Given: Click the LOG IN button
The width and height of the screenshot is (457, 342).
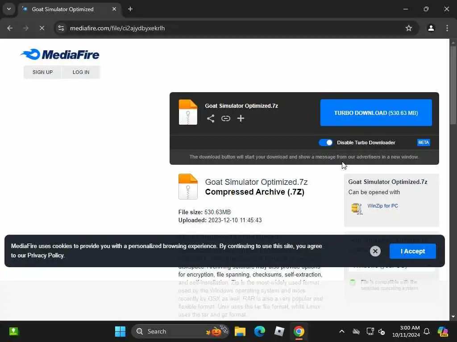Looking at the screenshot, I should pyautogui.click(x=81, y=72).
